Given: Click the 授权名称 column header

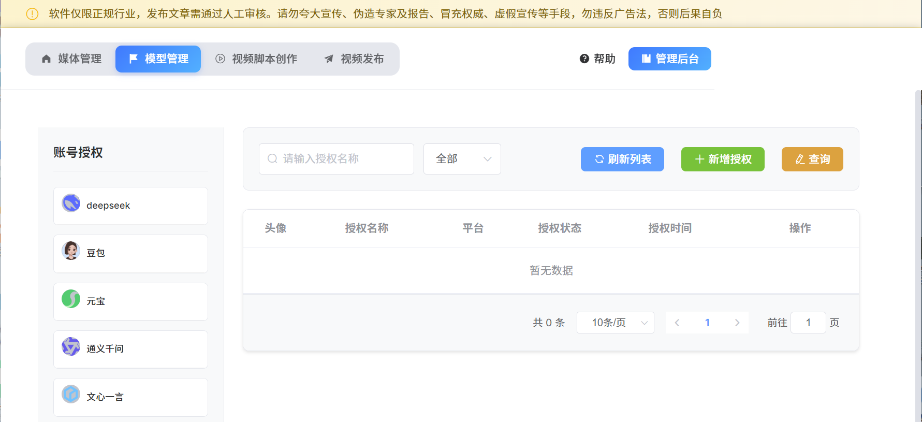Looking at the screenshot, I should click(x=367, y=228).
